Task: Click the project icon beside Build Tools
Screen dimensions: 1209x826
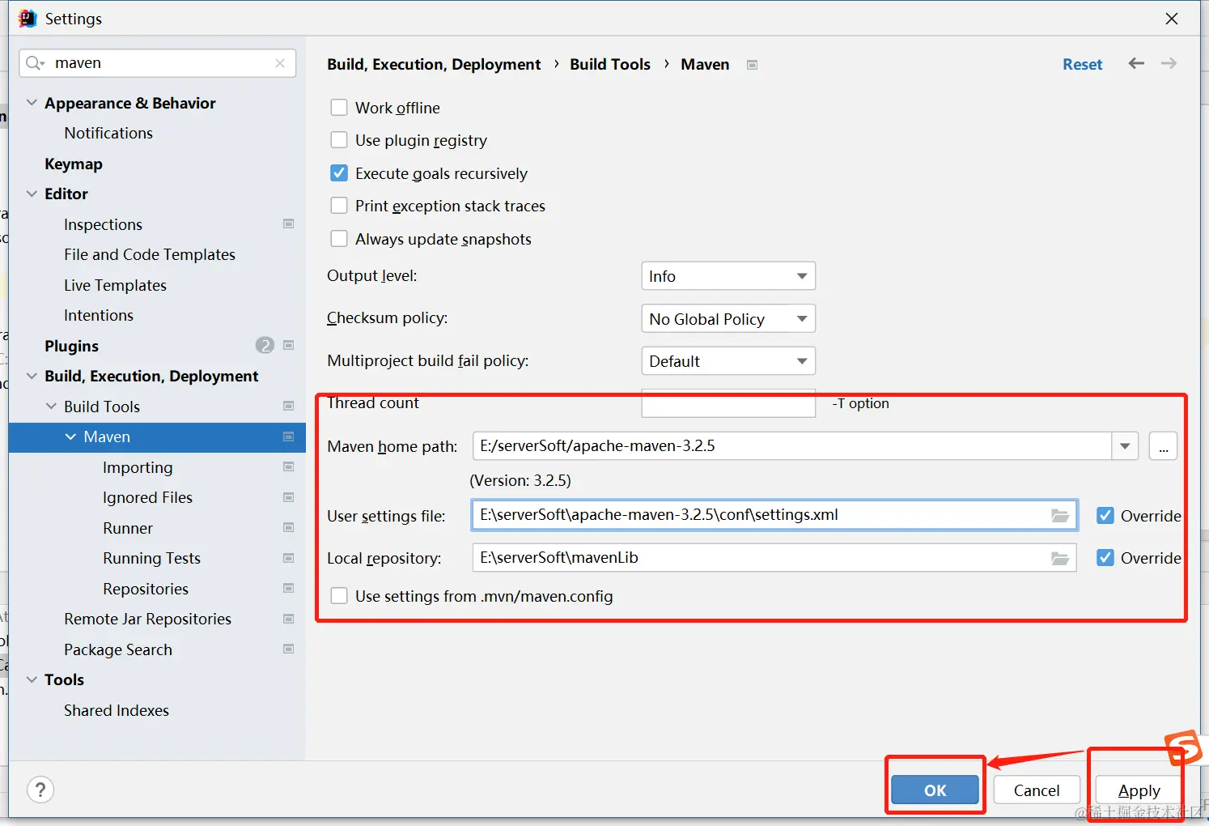Action: point(288,406)
